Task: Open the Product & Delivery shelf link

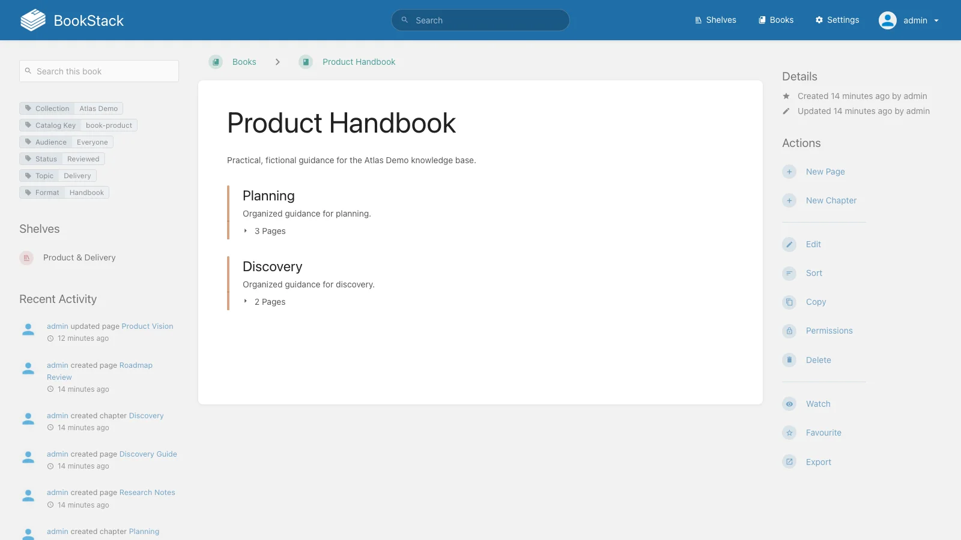Action: point(79,257)
